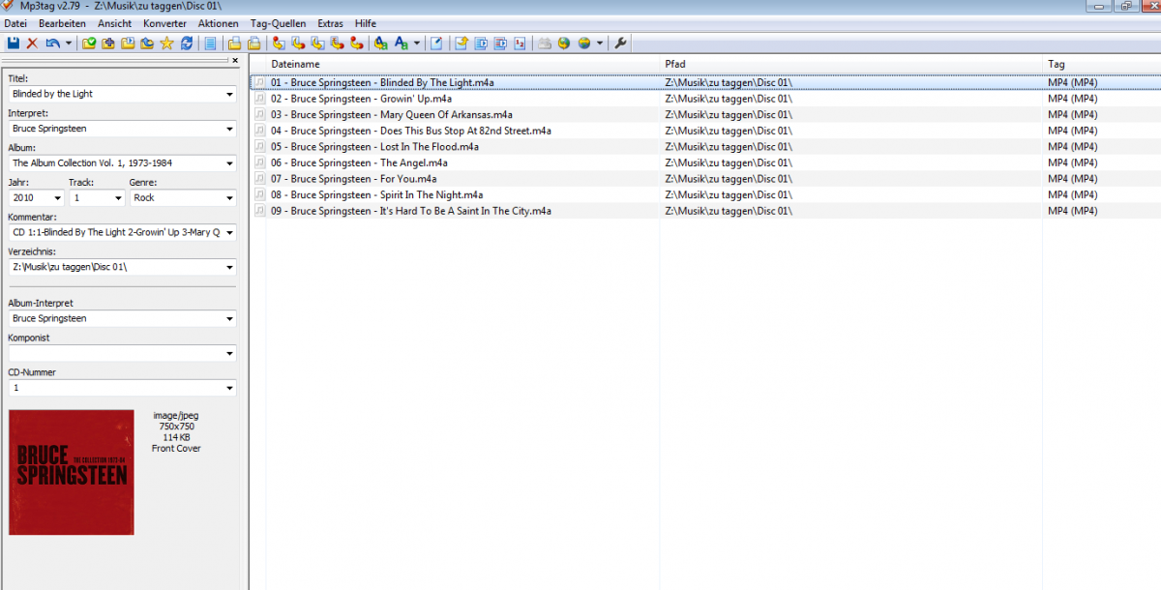Image resolution: width=1161 pixels, height=590 pixels.
Task: Expand the quick actions dropdown arrow
Action: 417,44
